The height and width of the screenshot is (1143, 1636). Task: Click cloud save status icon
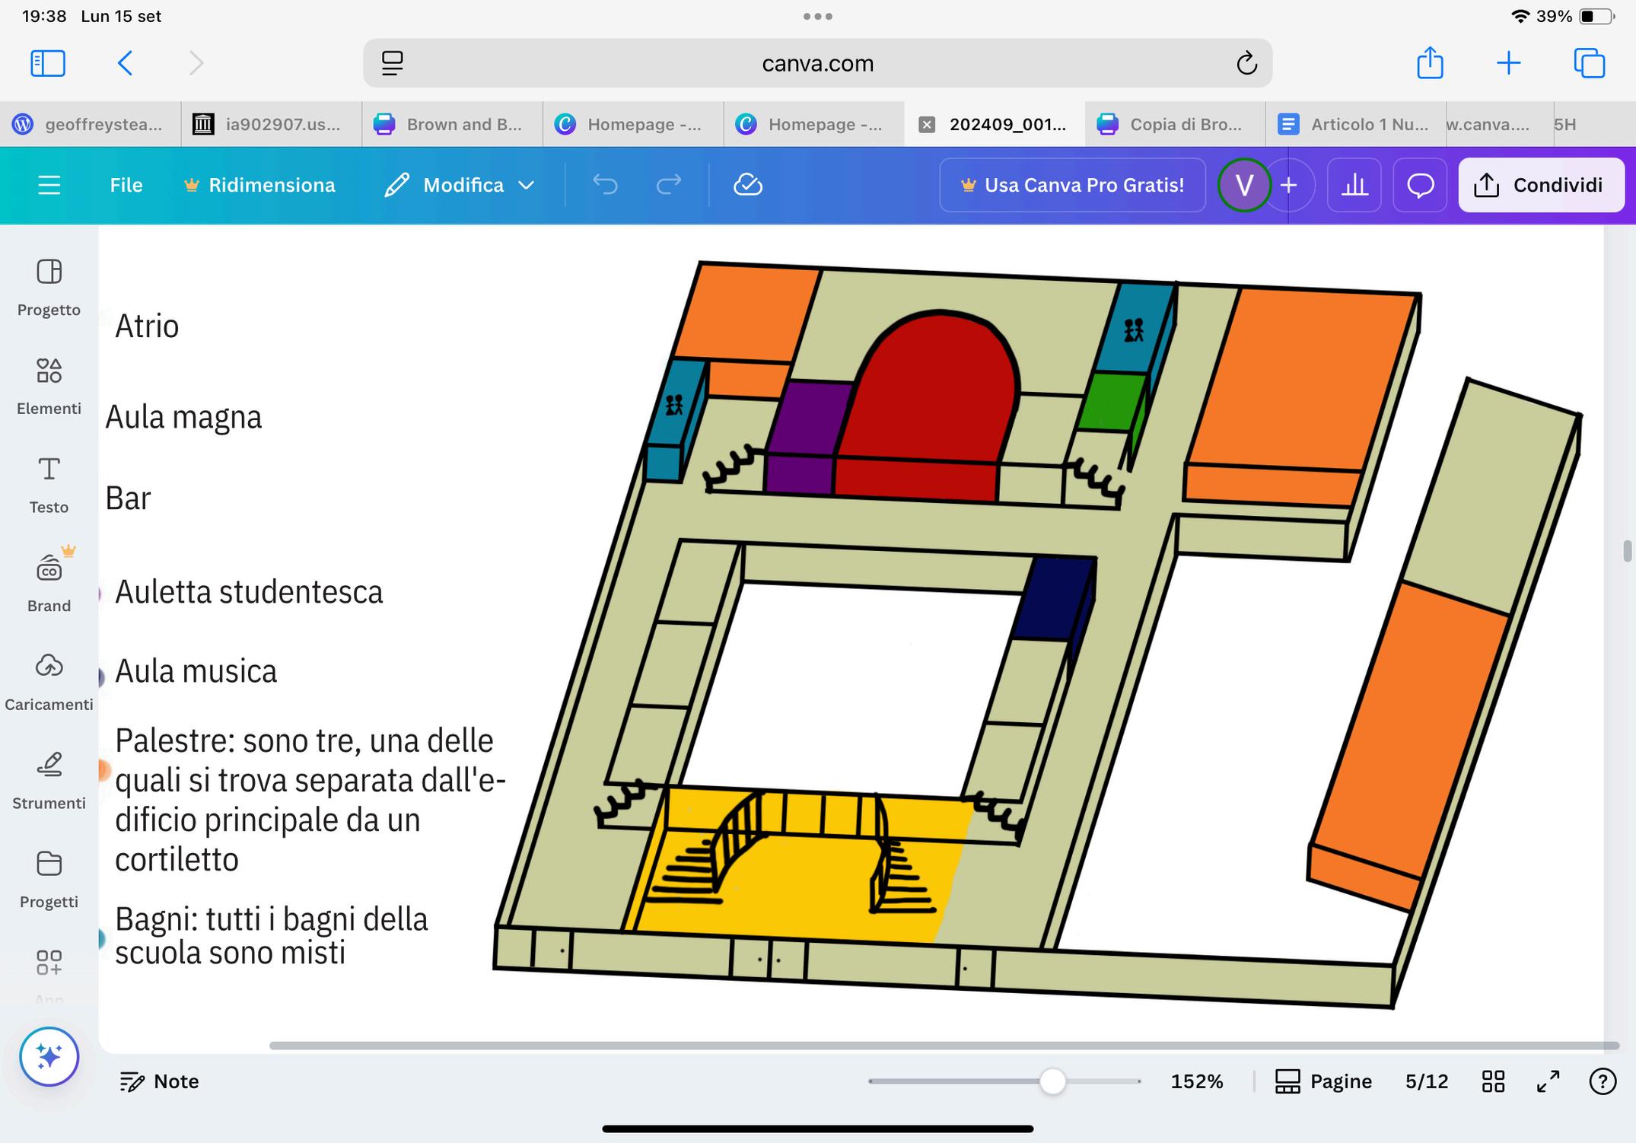[747, 185]
